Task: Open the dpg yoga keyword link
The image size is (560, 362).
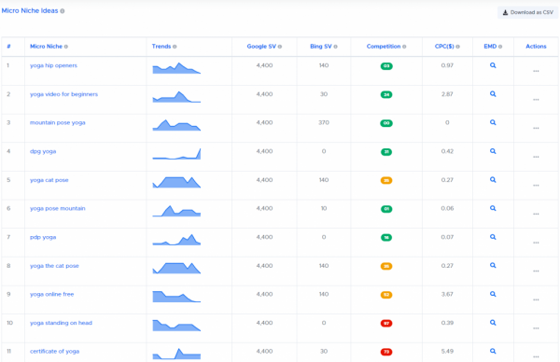Action: click(43, 151)
